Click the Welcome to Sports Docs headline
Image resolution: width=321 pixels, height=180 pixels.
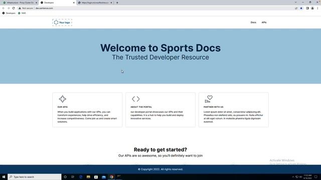[160, 48]
